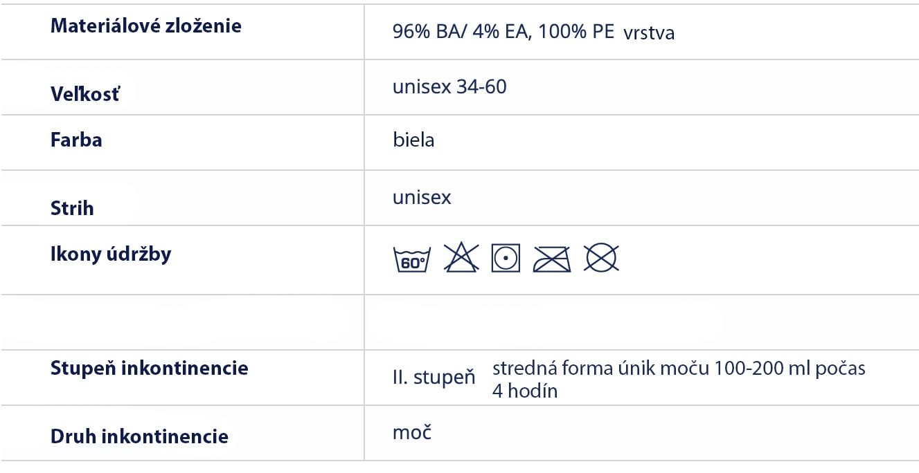Viewport: 919px width, 473px height.
Task: Select the biela colour value
Action: [x=413, y=140]
